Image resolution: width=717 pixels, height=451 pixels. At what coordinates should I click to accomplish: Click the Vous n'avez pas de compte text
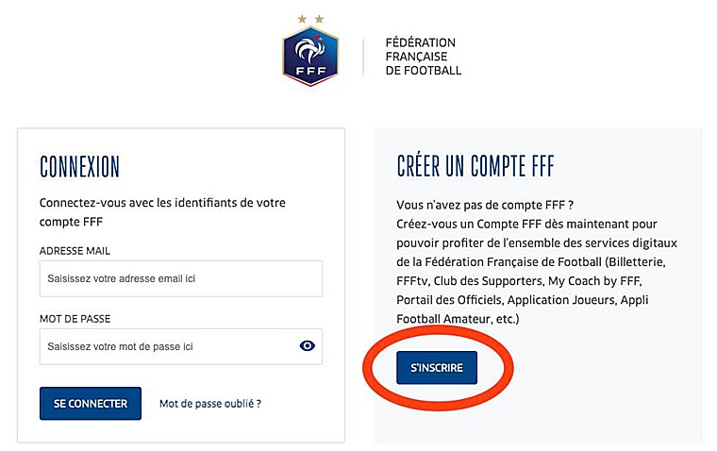pos(485,205)
